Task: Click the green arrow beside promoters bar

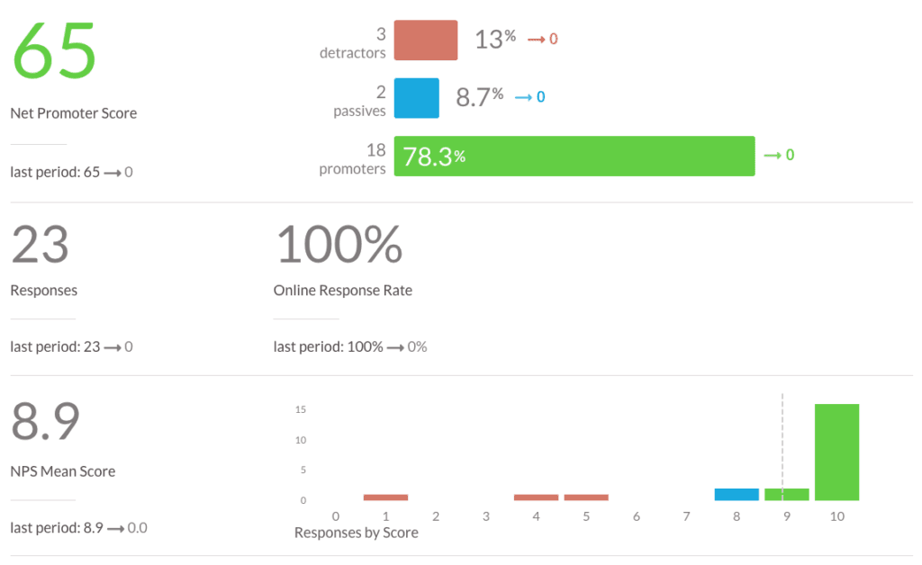Action: pos(772,156)
